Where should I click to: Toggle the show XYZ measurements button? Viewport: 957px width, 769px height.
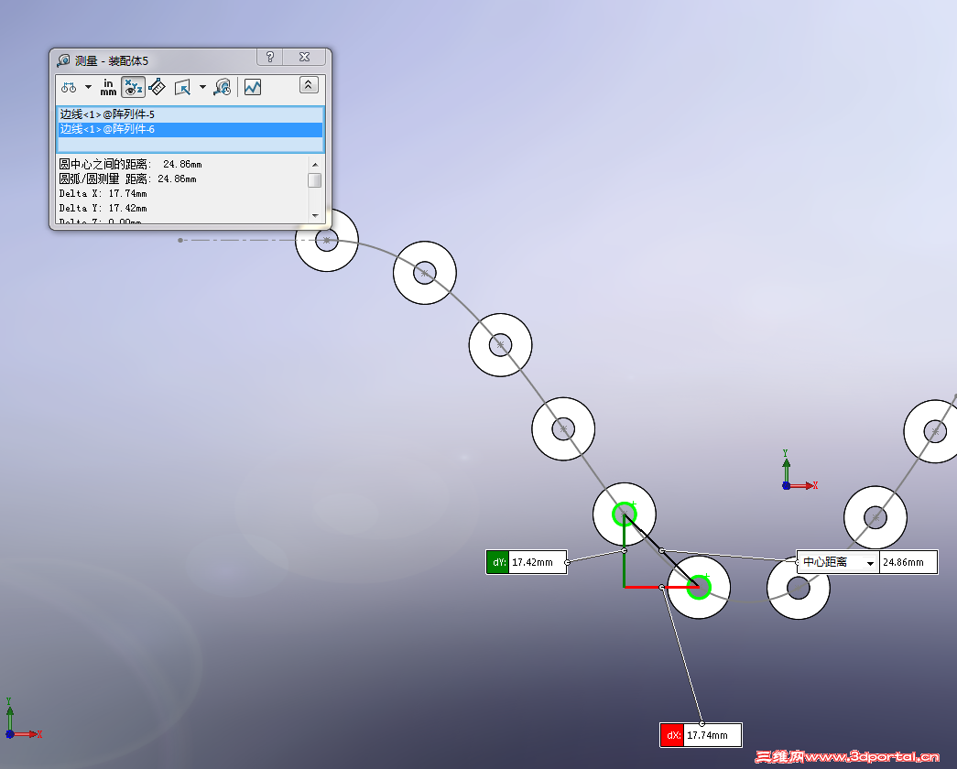(x=133, y=87)
